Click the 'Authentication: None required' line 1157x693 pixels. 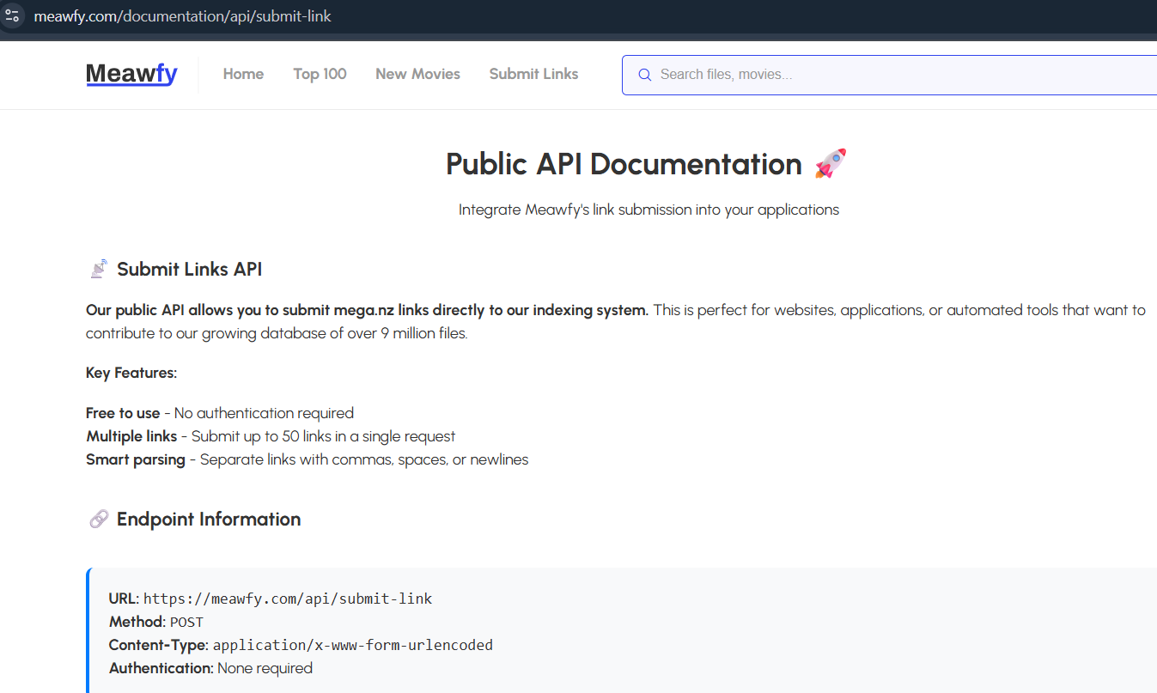click(210, 668)
